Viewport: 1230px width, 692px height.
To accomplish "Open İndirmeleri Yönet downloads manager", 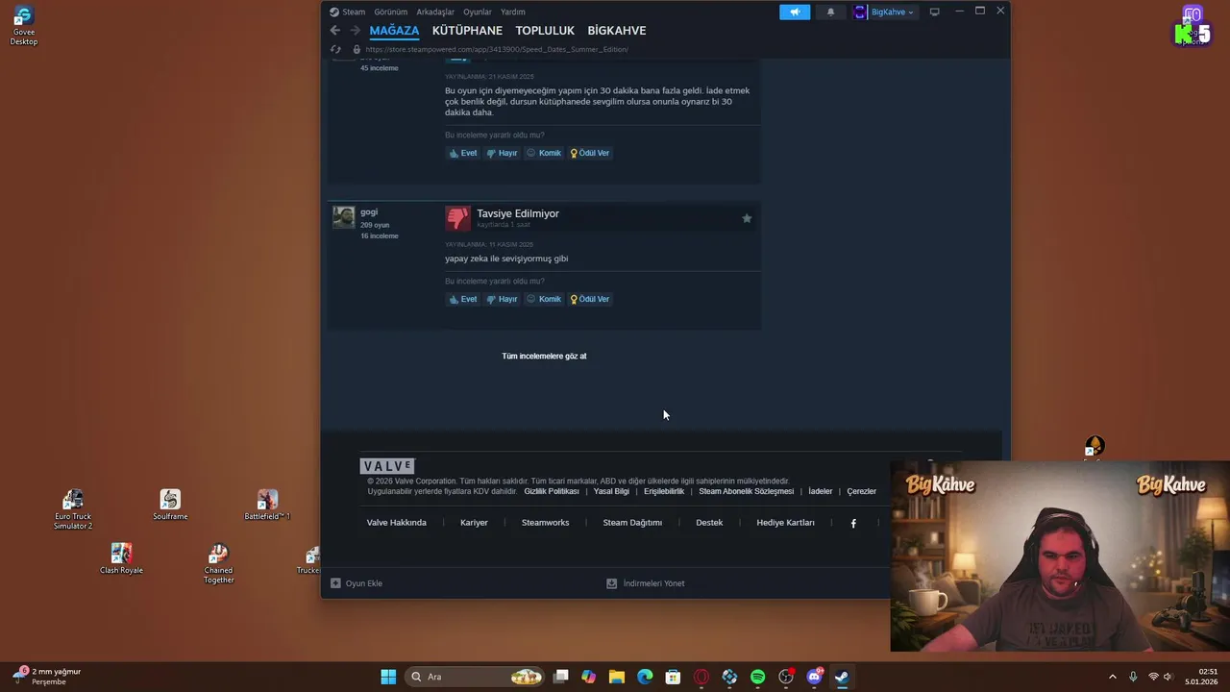I will pyautogui.click(x=646, y=583).
